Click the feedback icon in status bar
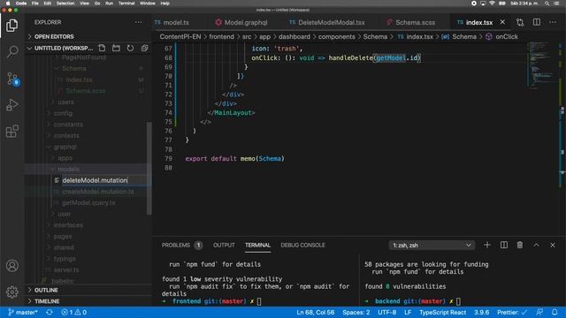Viewport: 566px width, 318px height. coord(539,312)
